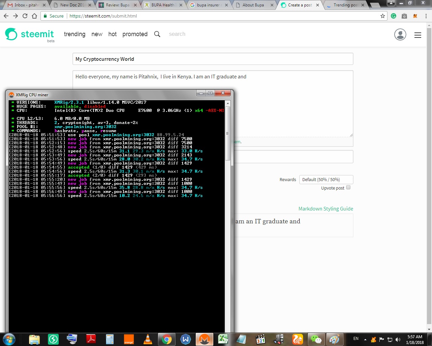The image size is (432, 346).
Task: Open the Steemit search magnifier icon
Action: (x=157, y=34)
